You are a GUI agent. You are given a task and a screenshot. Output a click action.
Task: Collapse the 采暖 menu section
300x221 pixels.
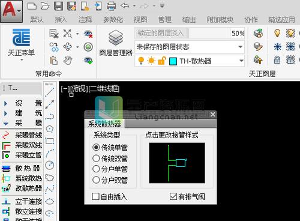(x=5, y=124)
